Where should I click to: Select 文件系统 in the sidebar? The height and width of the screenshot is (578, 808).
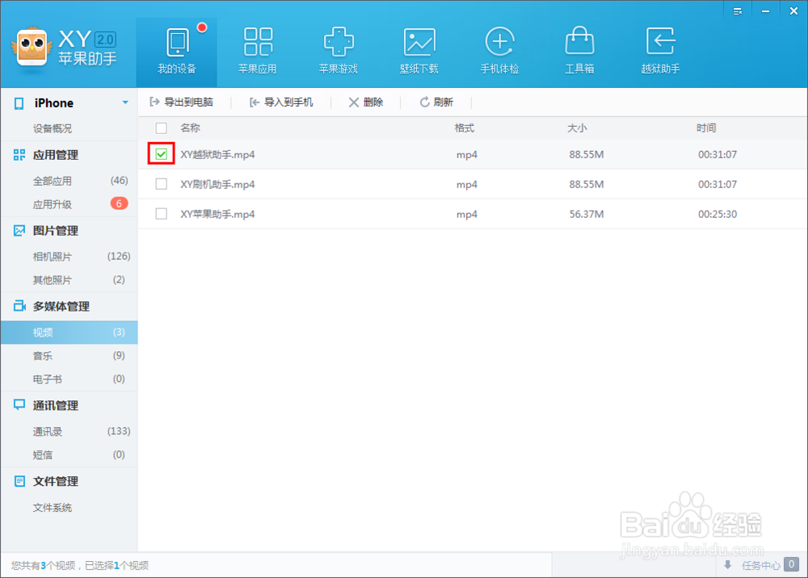coord(53,508)
